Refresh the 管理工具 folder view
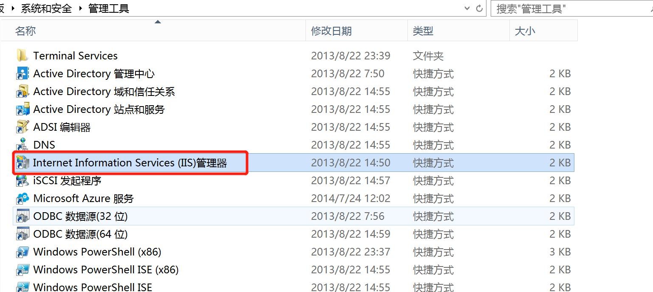This screenshot has width=653, height=292. pyautogui.click(x=480, y=8)
